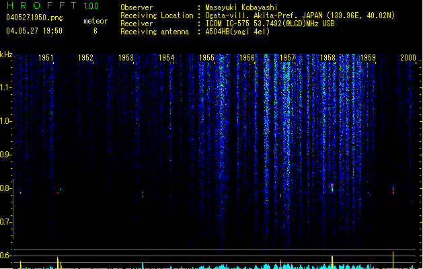
Task: Click the 1958 time axis label
Action: pyautogui.click(x=328, y=57)
